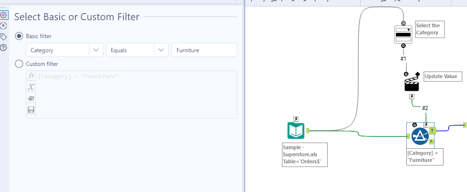The width and height of the screenshot is (467, 192).
Task: Click the save expression disk icon
Action: 31,110
